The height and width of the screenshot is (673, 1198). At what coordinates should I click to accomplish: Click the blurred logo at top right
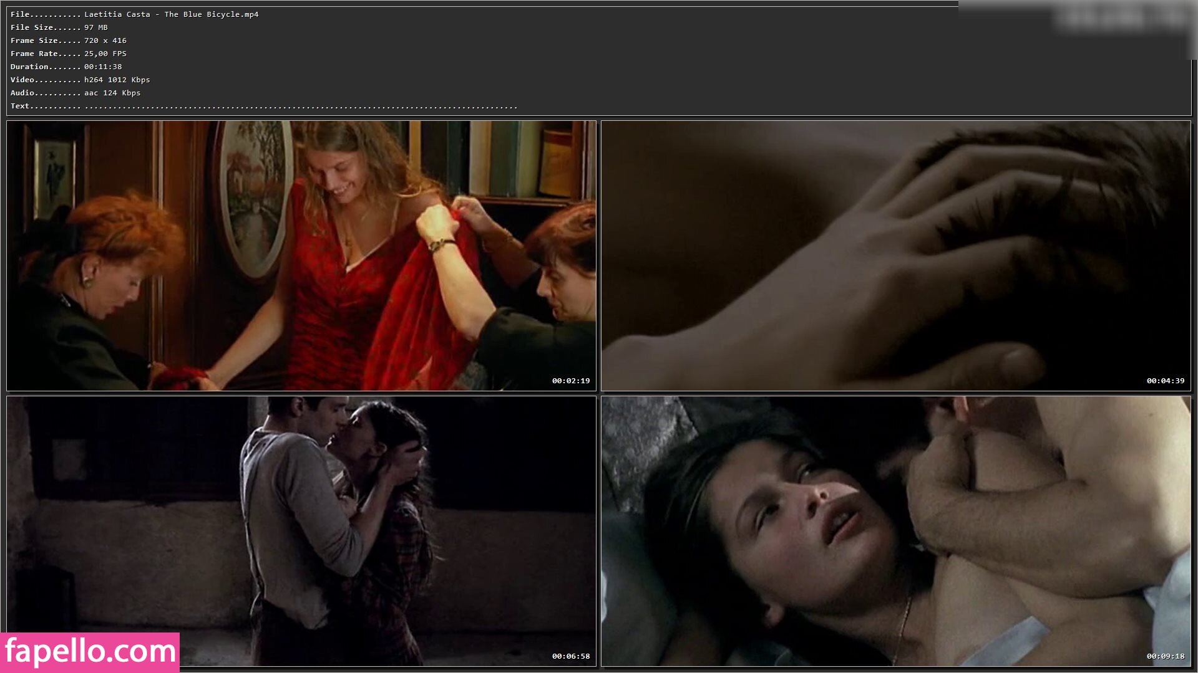(x=1123, y=19)
